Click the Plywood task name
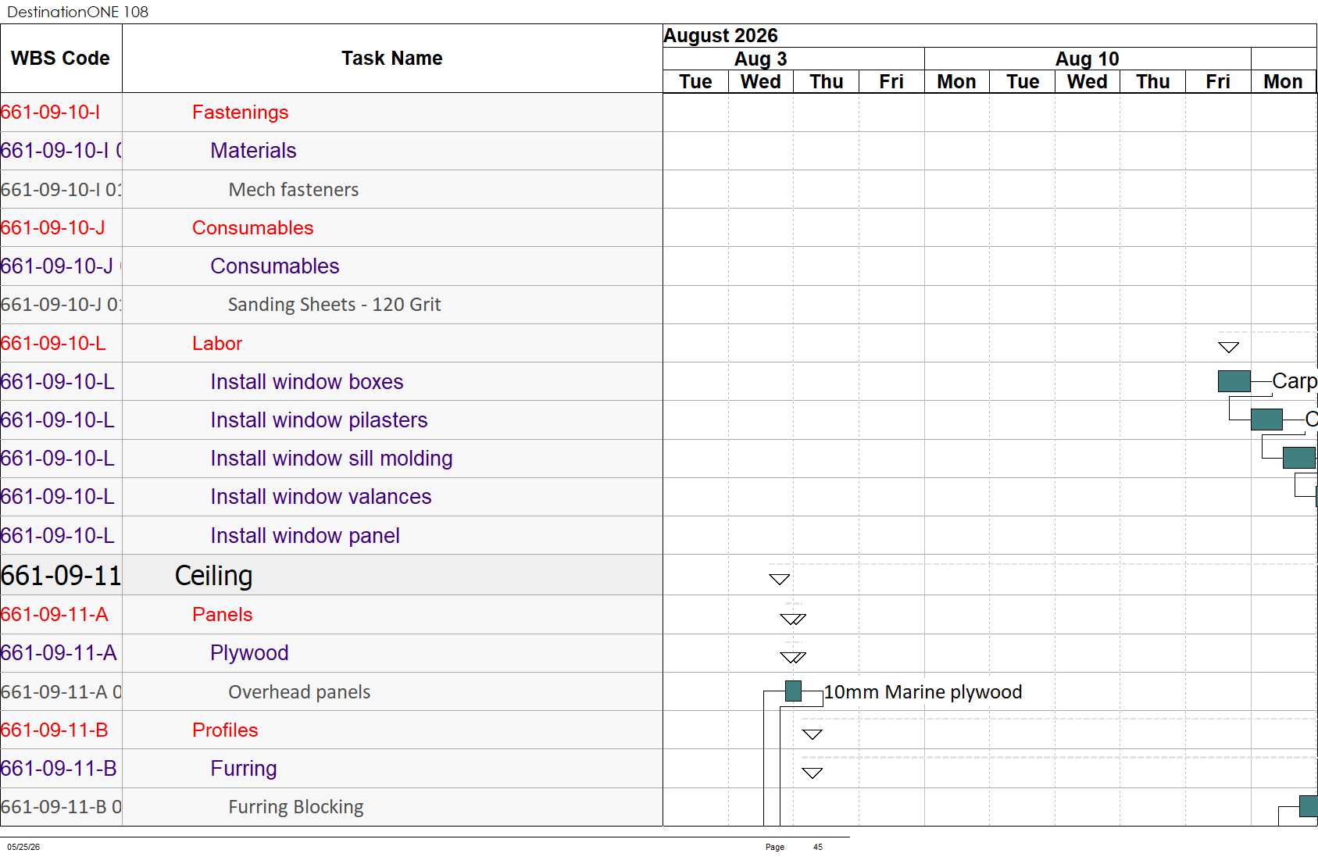The image size is (1318, 857). tap(249, 653)
